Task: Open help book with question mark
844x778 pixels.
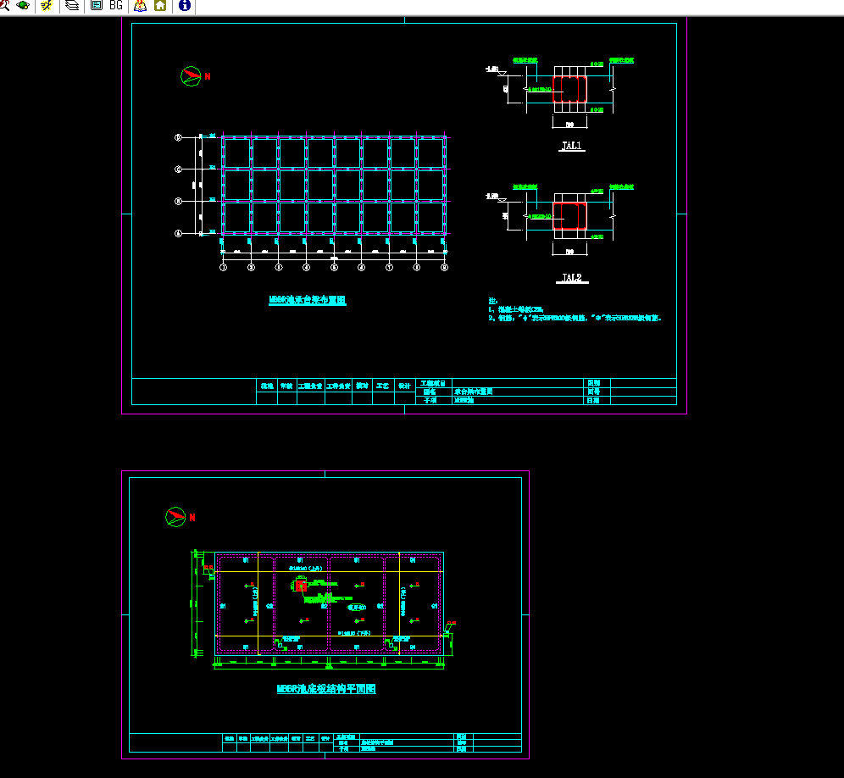Action: tap(140, 5)
